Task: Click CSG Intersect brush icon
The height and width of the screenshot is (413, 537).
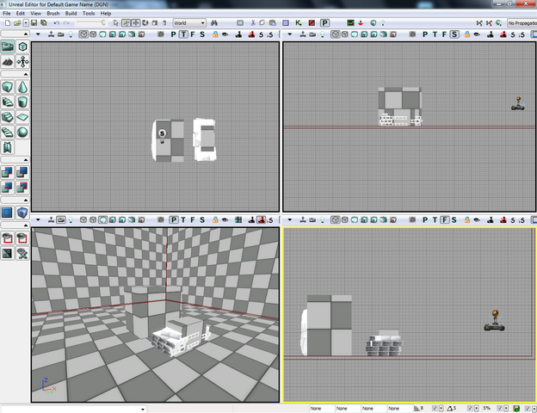Action: click(8, 188)
